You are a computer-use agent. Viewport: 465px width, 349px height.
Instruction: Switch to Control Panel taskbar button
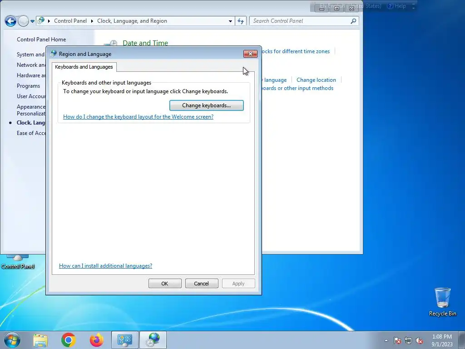(124, 340)
